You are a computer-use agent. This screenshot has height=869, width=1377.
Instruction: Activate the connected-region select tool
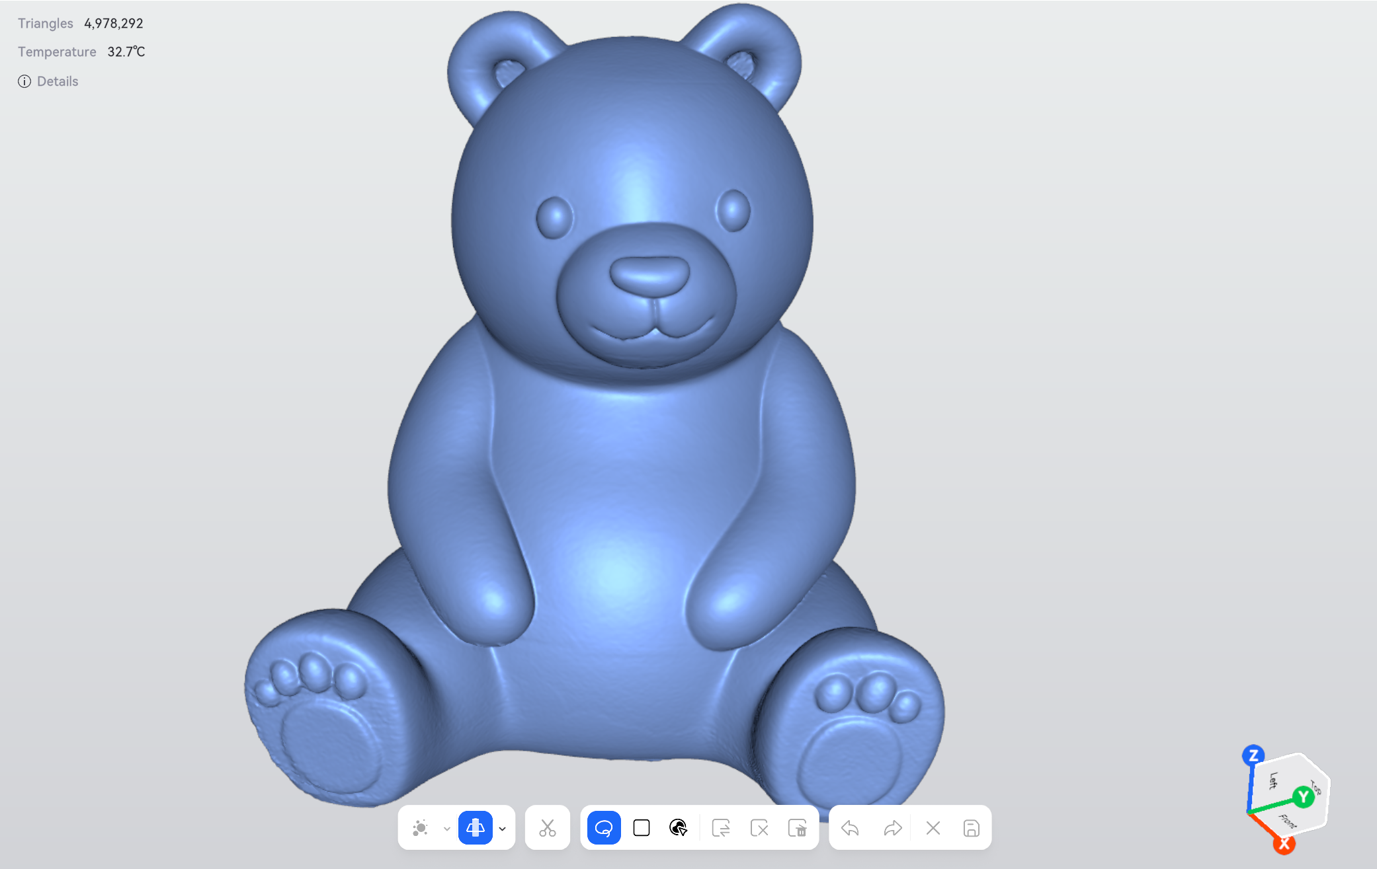click(679, 827)
